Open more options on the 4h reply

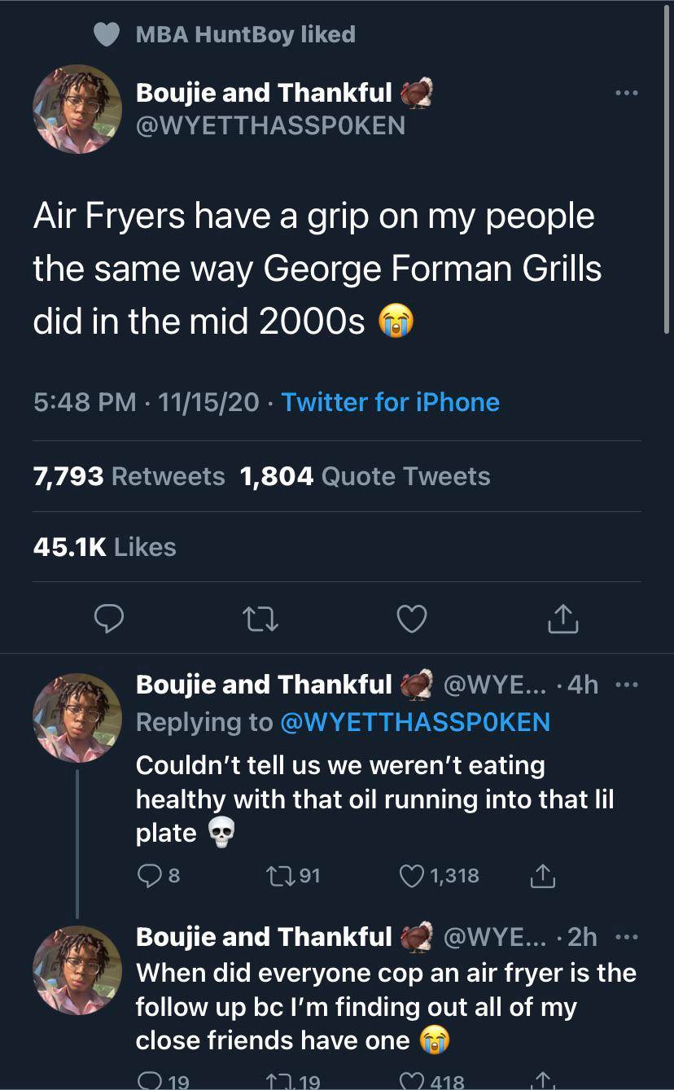pyautogui.click(x=627, y=685)
